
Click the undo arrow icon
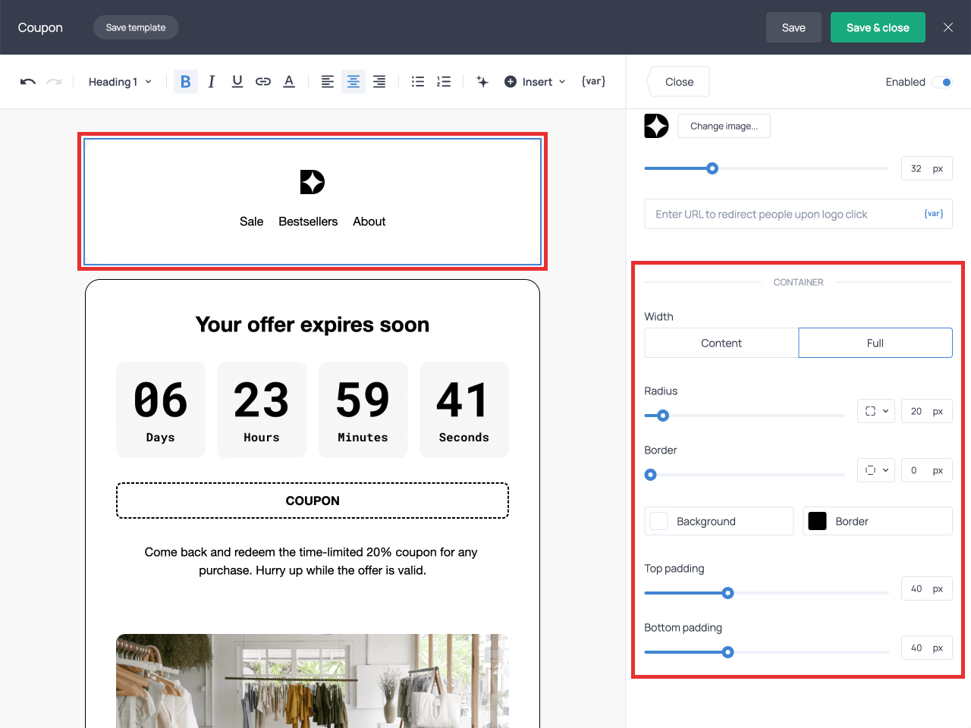pyautogui.click(x=28, y=82)
